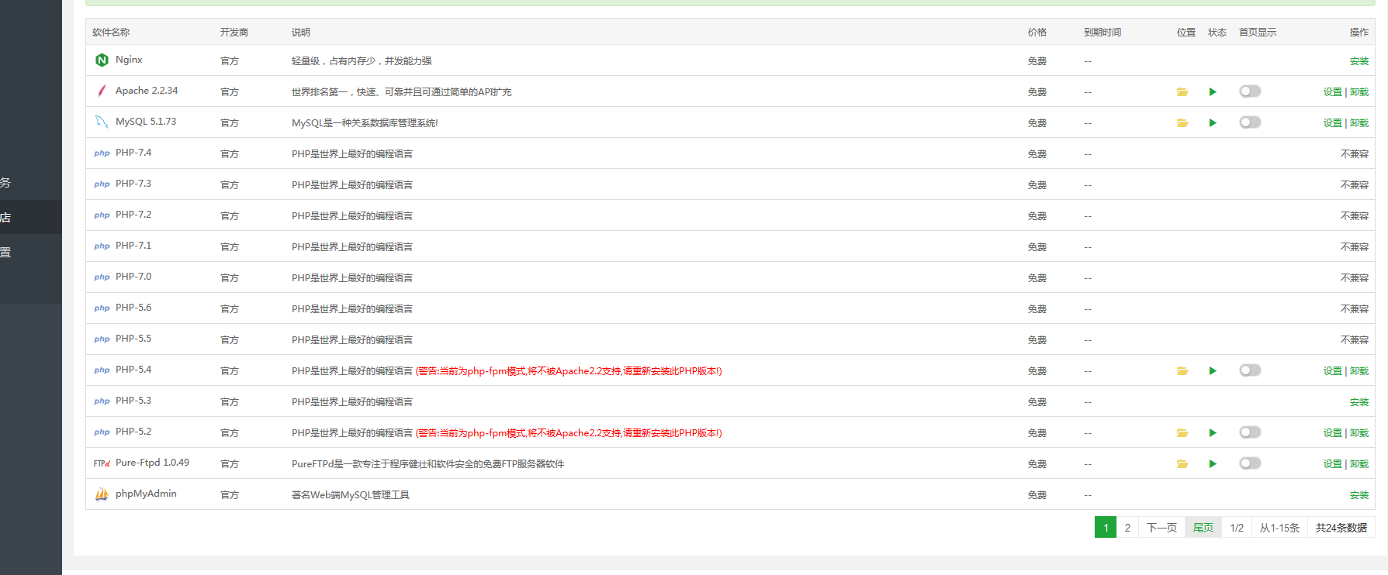Toggle homepage display for PHP-5.4
This screenshot has width=1388, height=575.
[1250, 370]
